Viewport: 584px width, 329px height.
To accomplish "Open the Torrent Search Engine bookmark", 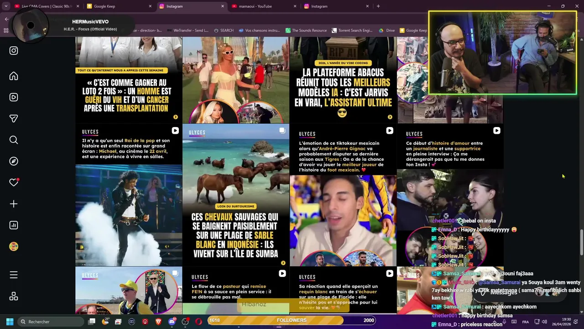I will point(352,31).
